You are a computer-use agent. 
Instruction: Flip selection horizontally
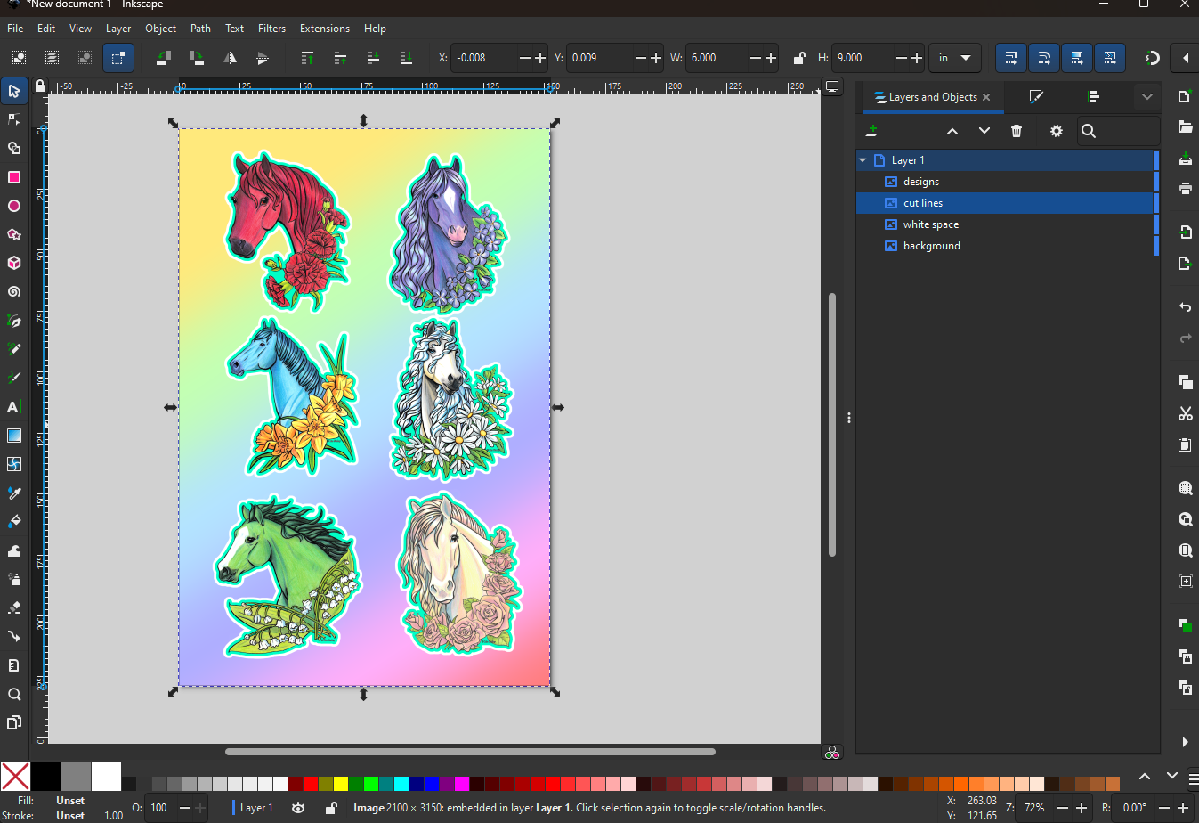(230, 58)
